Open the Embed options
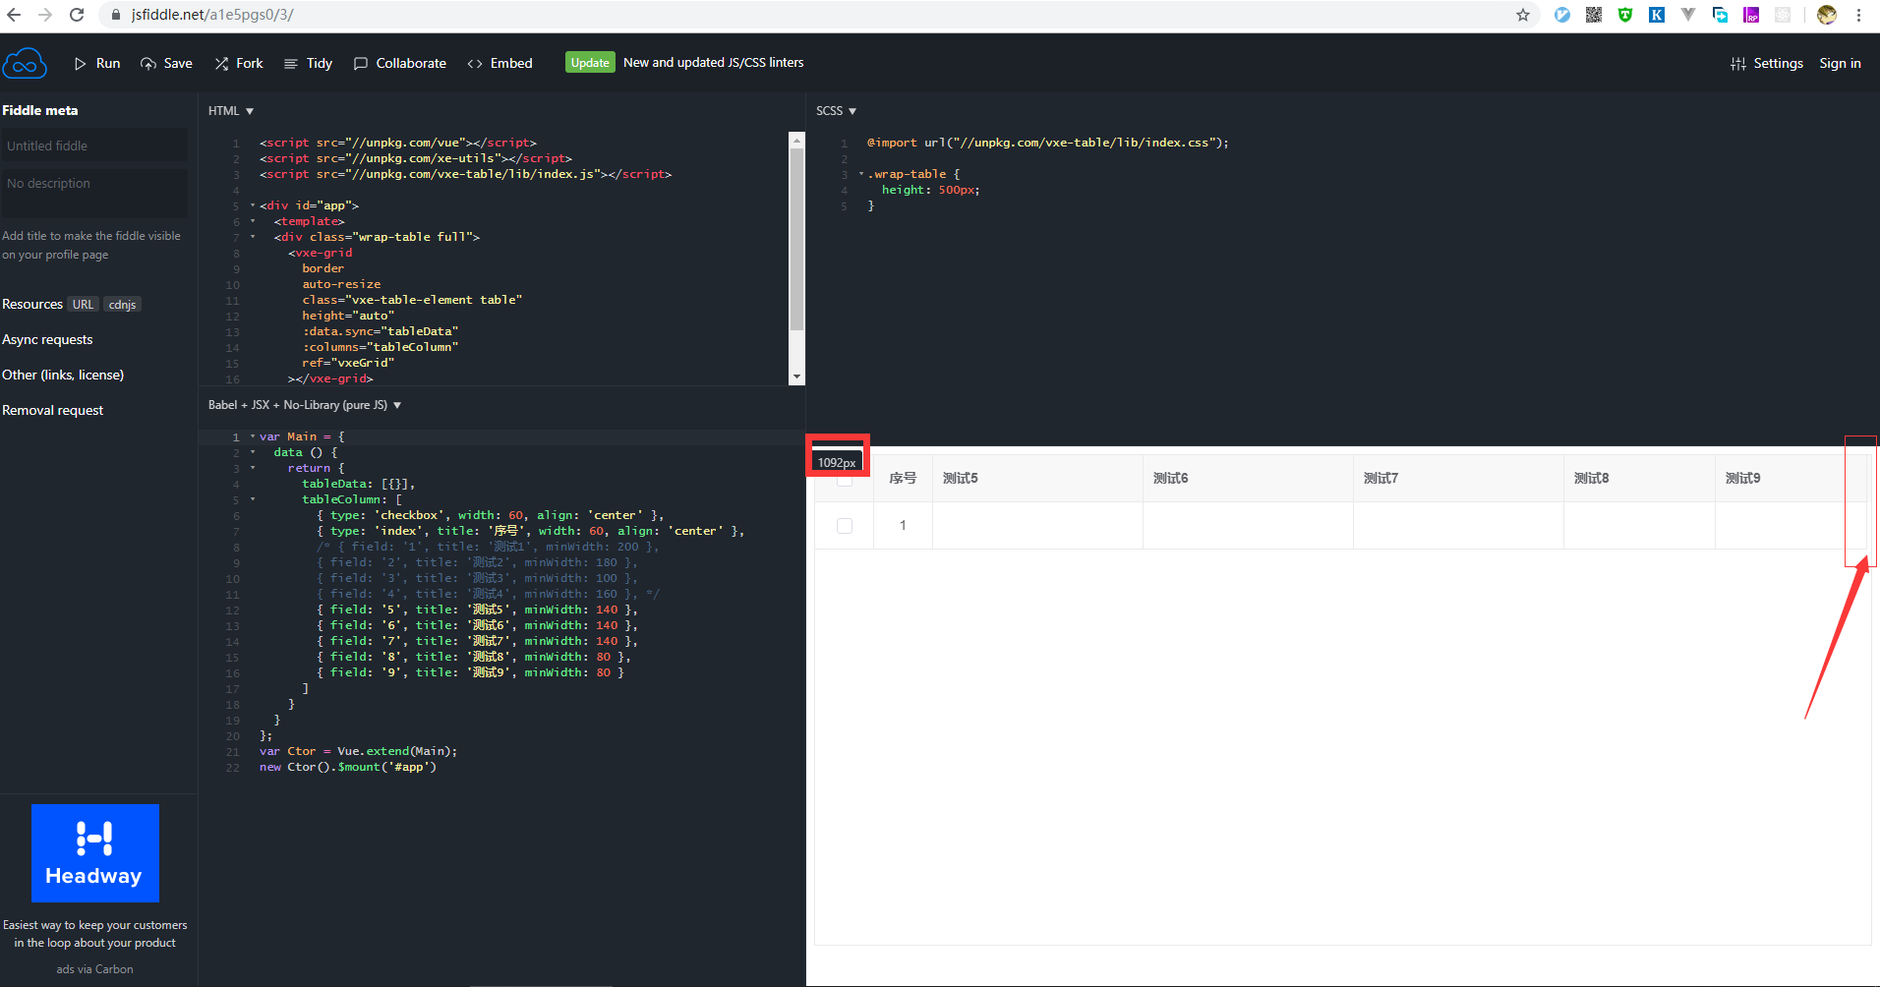The width and height of the screenshot is (1880, 987). tap(499, 63)
